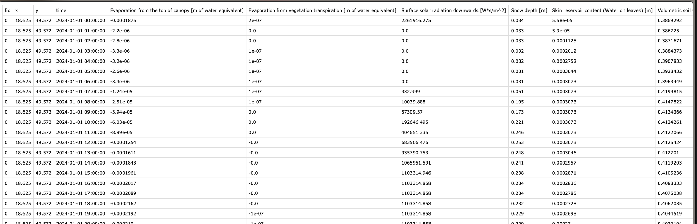Click the time cell '2024-01-01 07:00:00'
The image size is (697, 224).
point(81,92)
